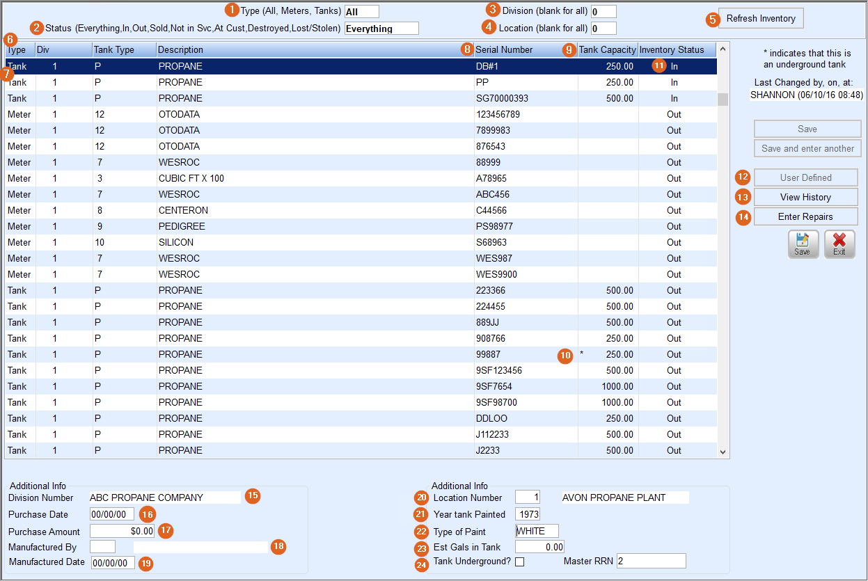This screenshot has width=868, height=581.
Task: Click the Tank Type column header
Action: click(x=124, y=49)
